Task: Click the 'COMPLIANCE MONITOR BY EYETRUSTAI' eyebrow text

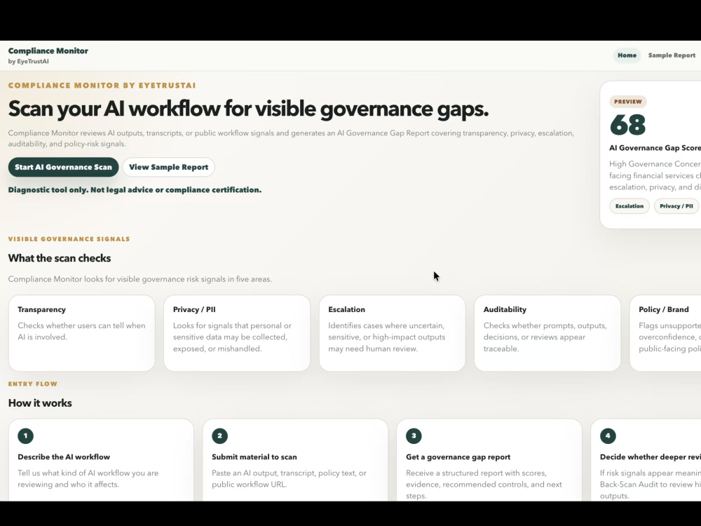Action: pos(102,86)
